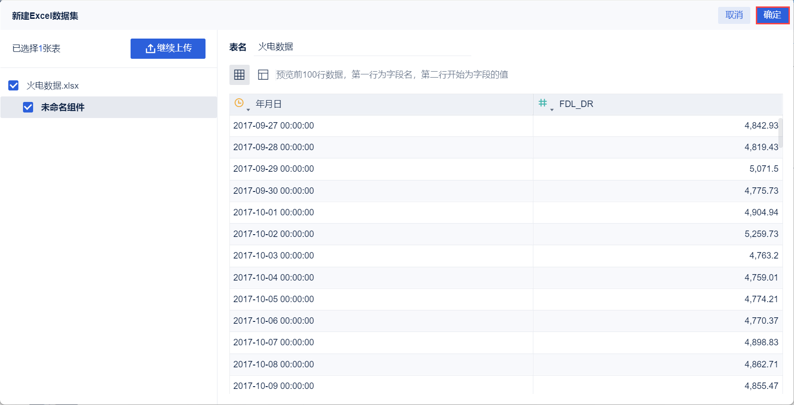The height and width of the screenshot is (405, 794).
Task: Open the field type dropdown for 年月日
Action: [x=248, y=110]
